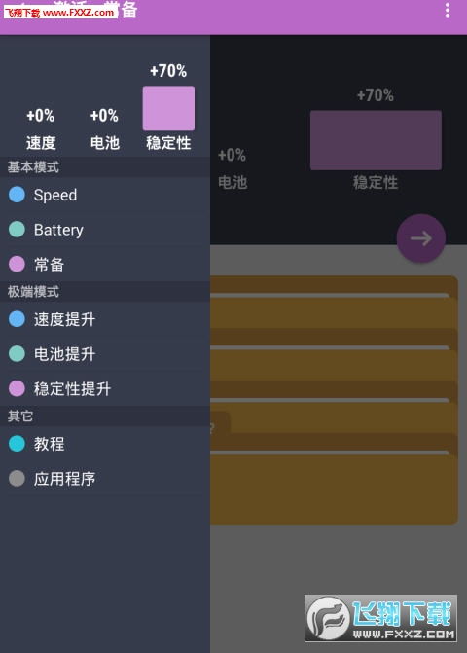
Task: Open the three-dot overflow menu
Action: pos(448,10)
